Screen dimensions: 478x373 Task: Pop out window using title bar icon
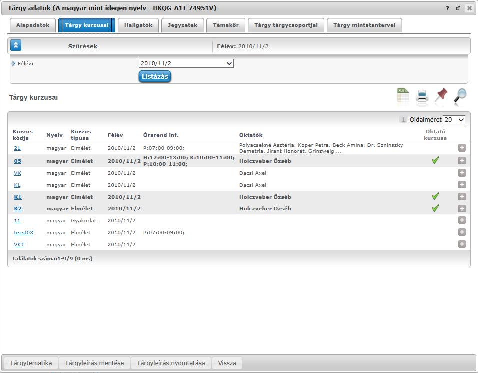click(458, 8)
